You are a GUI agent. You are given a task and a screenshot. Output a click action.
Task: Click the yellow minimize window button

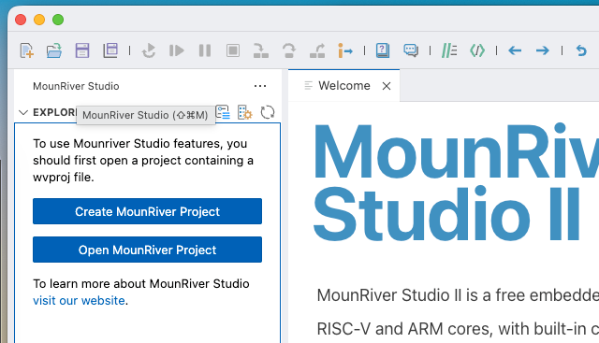(39, 20)
